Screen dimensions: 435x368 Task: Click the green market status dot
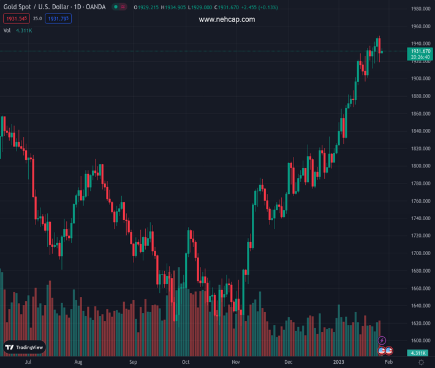[x=115, y=7]
